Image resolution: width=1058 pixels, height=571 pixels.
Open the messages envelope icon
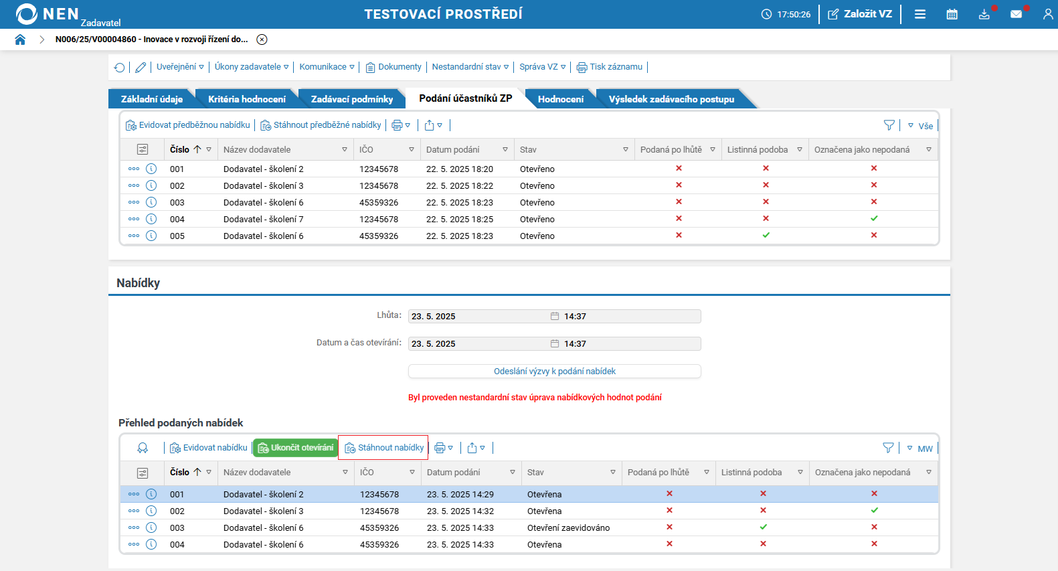1016,14
